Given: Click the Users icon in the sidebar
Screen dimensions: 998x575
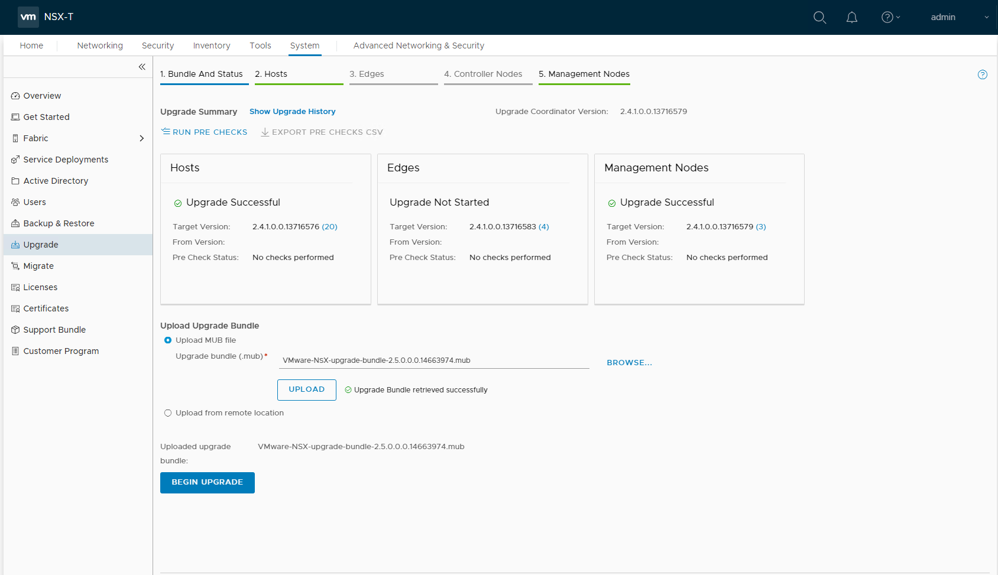Looking at the screenshot, I should pos(15,202).
